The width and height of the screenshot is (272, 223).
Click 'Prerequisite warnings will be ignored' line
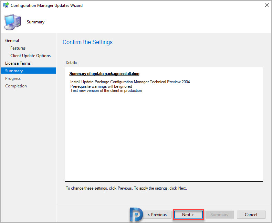[101, 86]
